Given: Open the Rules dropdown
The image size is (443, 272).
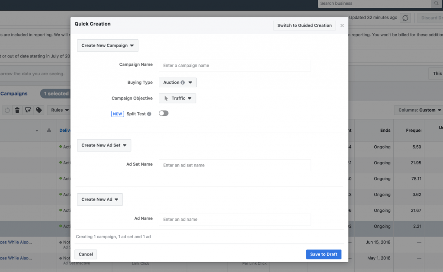Looking at the screenshot, I should (x=59, y=110).
